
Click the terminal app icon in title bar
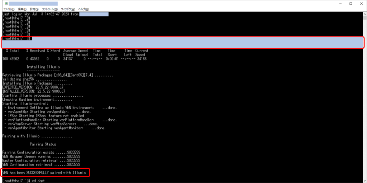(x=6, y=4)
